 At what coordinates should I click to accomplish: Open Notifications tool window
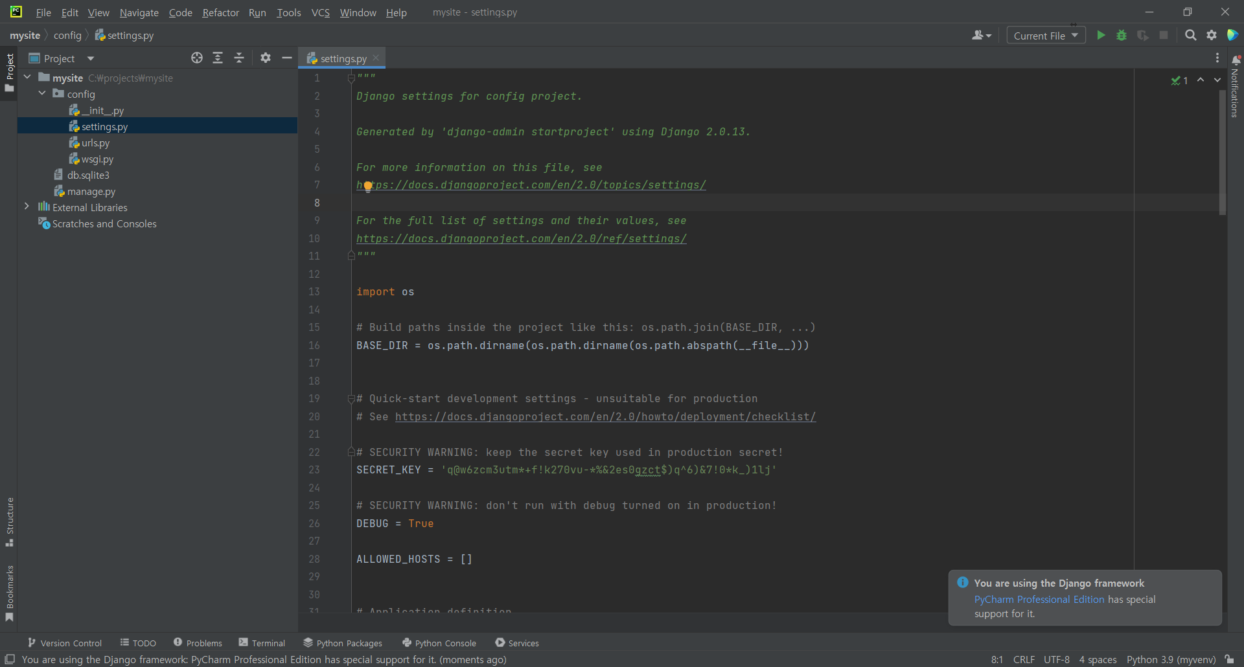click(1235, 87)
